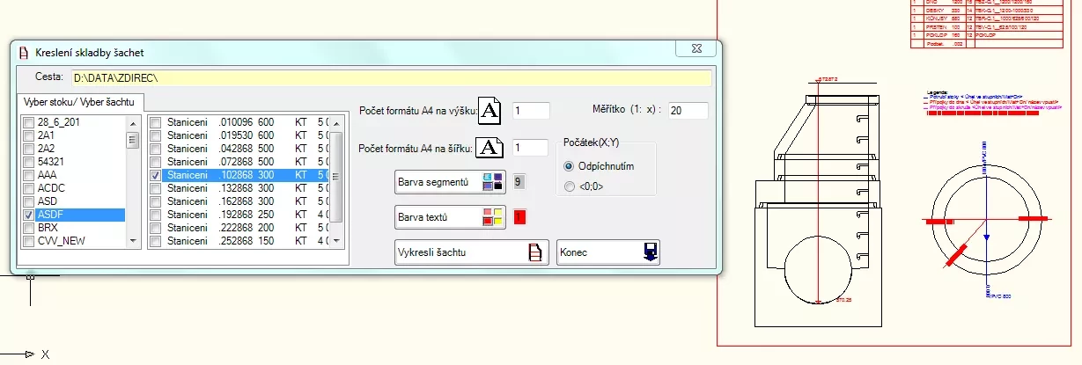Select the Odpíchnutím radio button
Viewport: 1082px width, 365px height.
point(569,166)
